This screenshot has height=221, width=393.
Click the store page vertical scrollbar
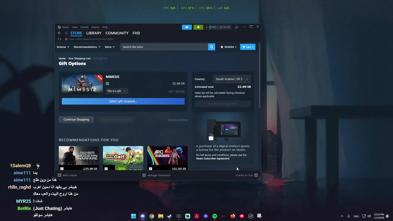[260, 76]
